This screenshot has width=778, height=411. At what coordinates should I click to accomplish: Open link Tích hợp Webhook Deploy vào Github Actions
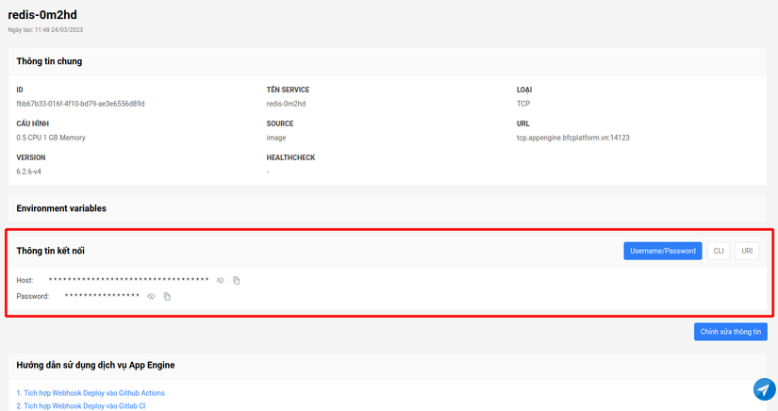tap(91, 393)
